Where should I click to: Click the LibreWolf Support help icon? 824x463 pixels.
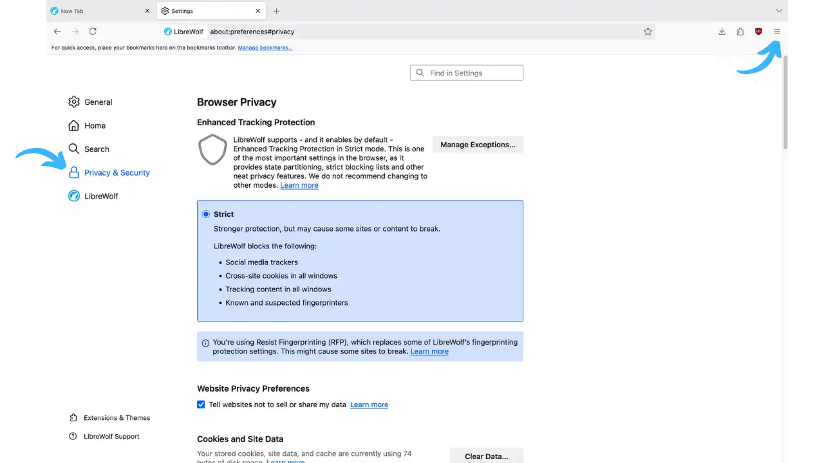click(73, 437)
